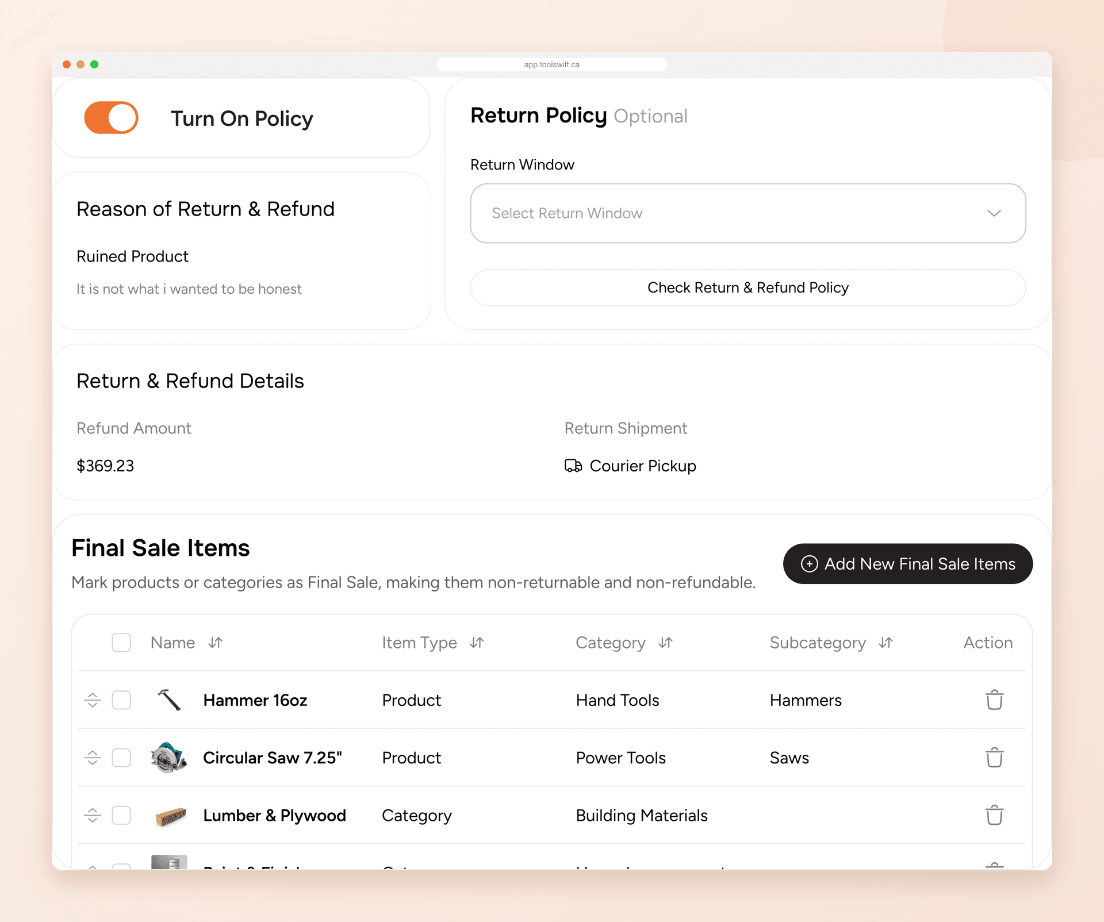
Task: Click the Power Tools category cell
Action: coord(621,758)
